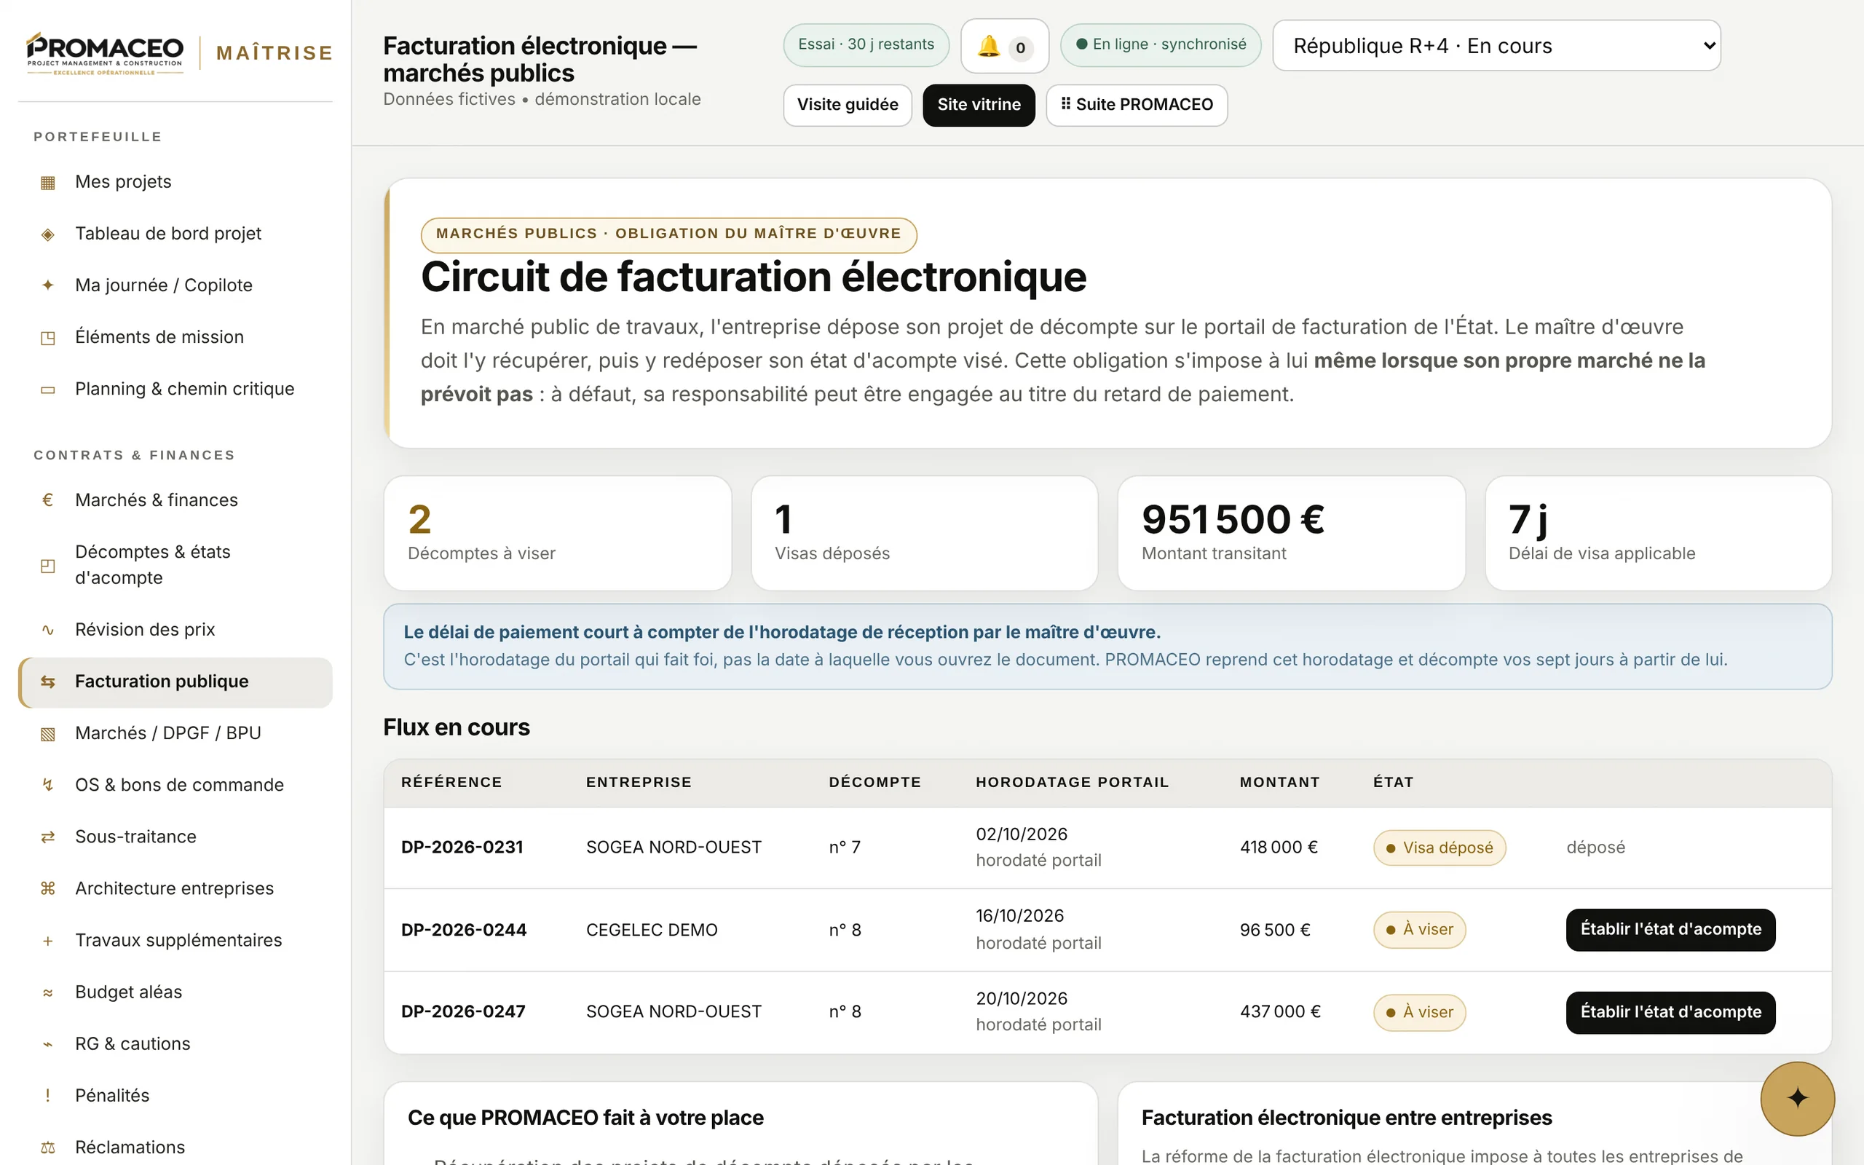
Task: Établir l'état d'acompte for DP-2026-0244
Action: [1670, 929]
